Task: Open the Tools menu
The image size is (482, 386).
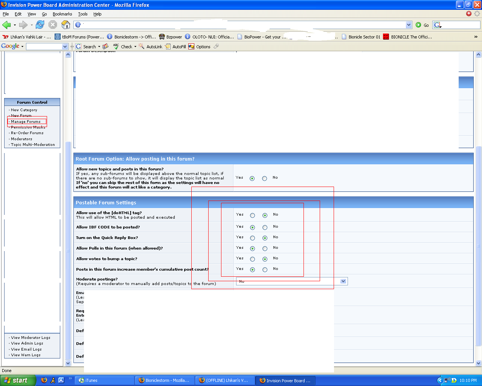Action: 82,14
